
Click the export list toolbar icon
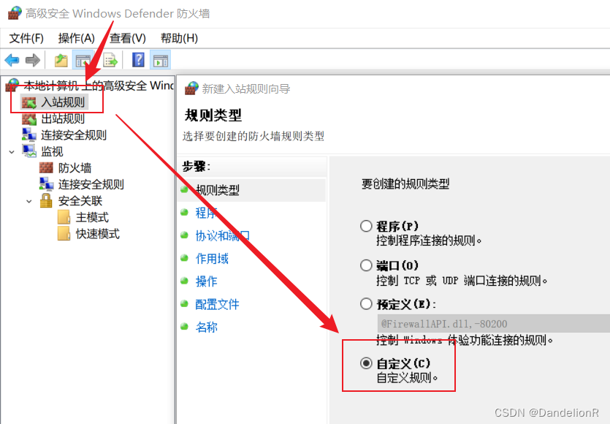(110, 59)
